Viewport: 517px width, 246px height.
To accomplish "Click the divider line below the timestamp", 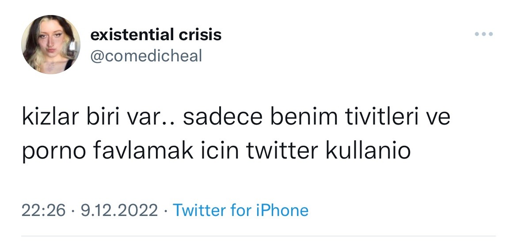I will [258, 236].
